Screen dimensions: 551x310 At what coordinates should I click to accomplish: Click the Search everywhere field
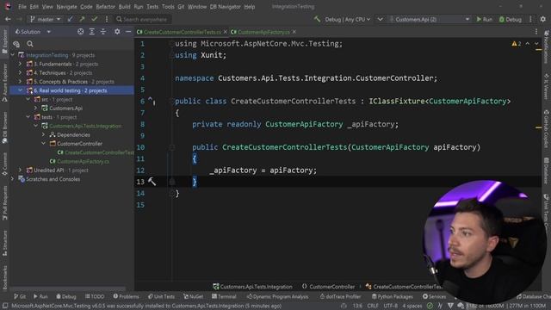[x=142, y=19]
